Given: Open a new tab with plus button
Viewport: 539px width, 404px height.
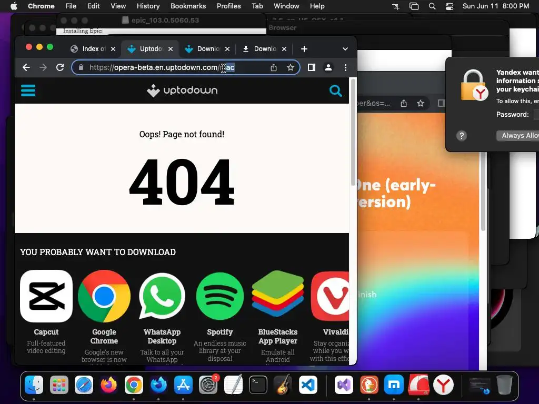Looking at the screenshot, I should pyautogui.click(x=304, y=49).
